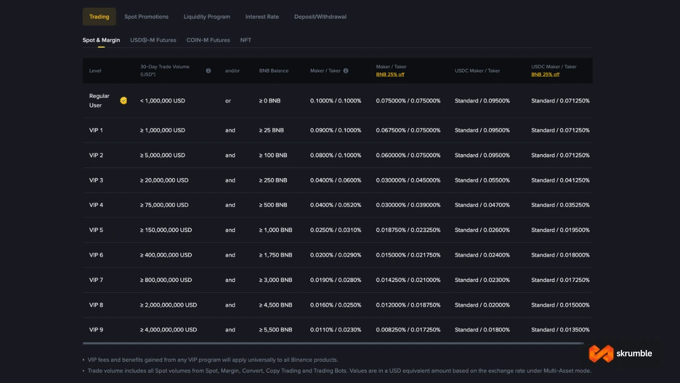The image size is (680, 383).
Task: Click the '≥ 1,750 BNB' balance cell
Action: [276, 255]
